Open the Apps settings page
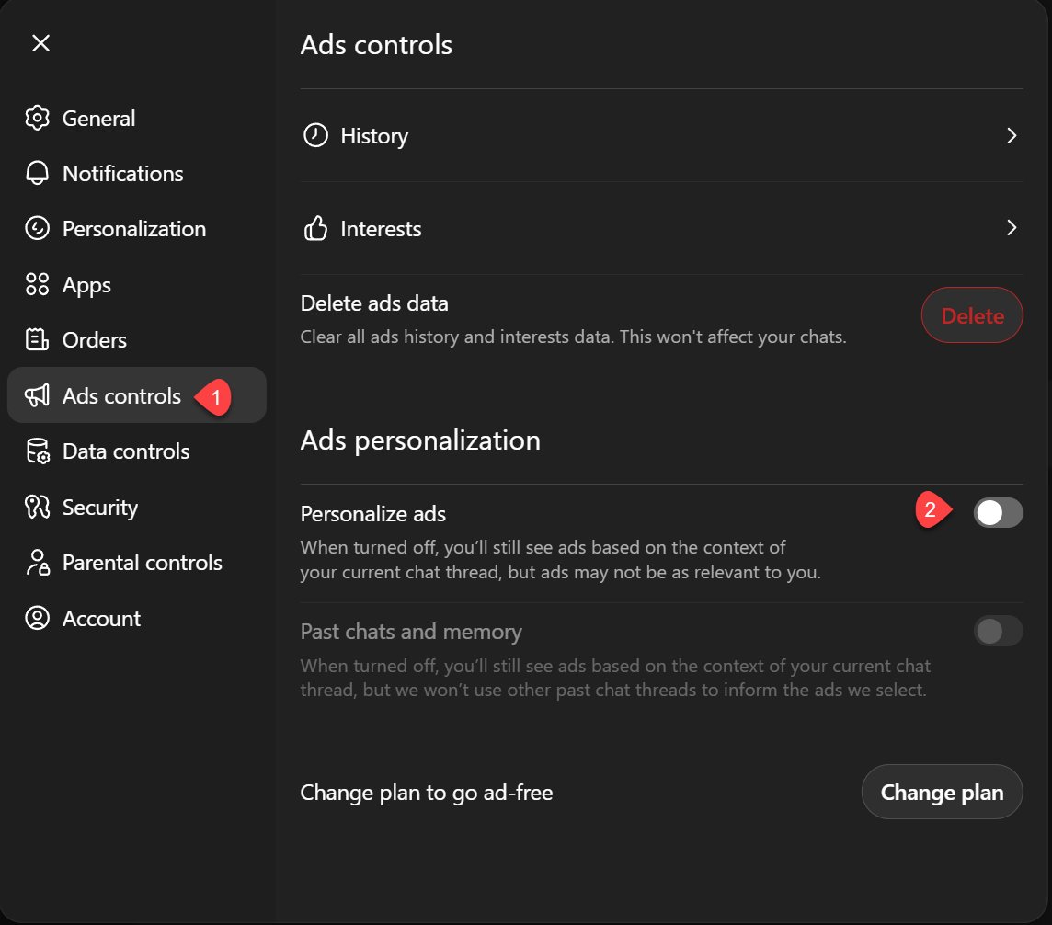 [x=137, y=284]
